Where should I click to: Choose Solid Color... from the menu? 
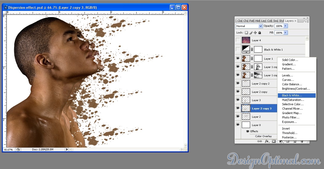tap(297, 60)
